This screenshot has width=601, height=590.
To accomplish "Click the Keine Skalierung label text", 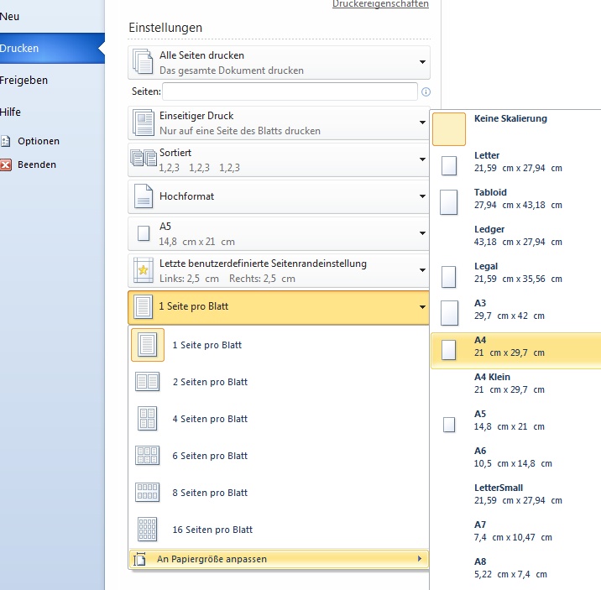I will [x=510, y=119].
